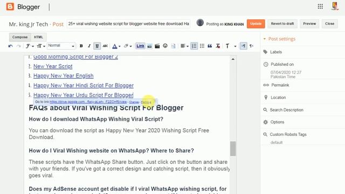
Task: Click the published date 07/04/2020 12:27
Action: pos(286,72)
